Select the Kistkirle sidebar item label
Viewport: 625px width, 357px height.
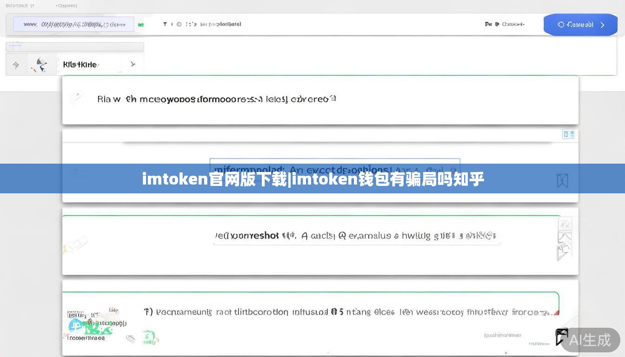[80, 65]
